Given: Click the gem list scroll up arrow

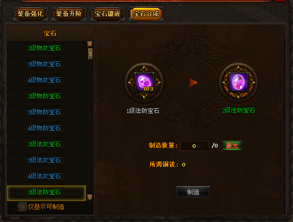Looking at the screenshot, I should (x=90, y=44).
